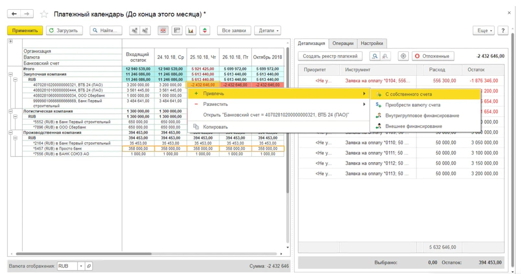Go back with the left arrow button
This screenshot has width=521, height=274.
(14, 14)
